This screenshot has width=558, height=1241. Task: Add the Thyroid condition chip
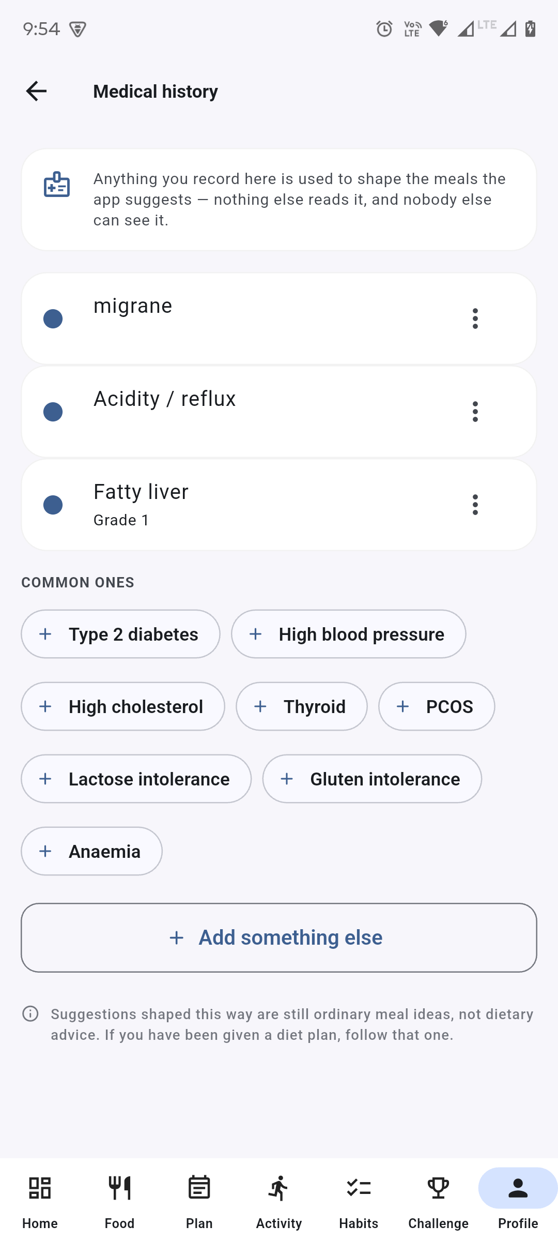[302, 706]
